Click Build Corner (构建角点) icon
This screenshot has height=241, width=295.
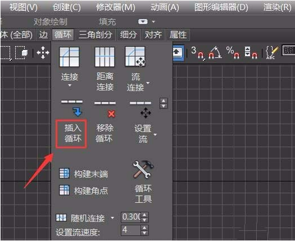coord(64,190)
